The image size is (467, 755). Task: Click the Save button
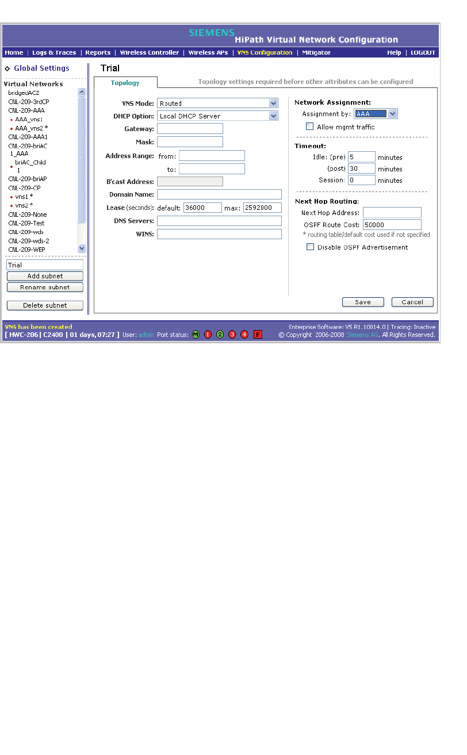(363, 302)
